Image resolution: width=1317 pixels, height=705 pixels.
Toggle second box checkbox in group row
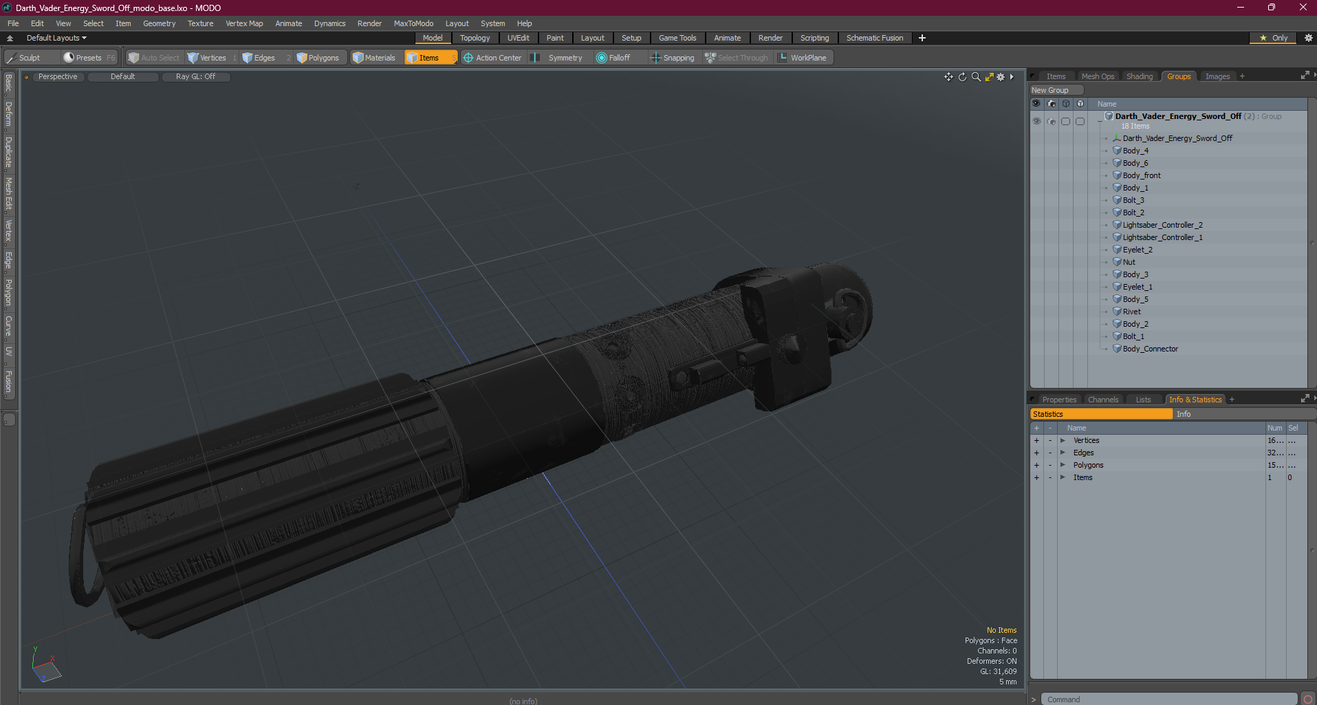pyautogui.click(x=1080, y=121)
